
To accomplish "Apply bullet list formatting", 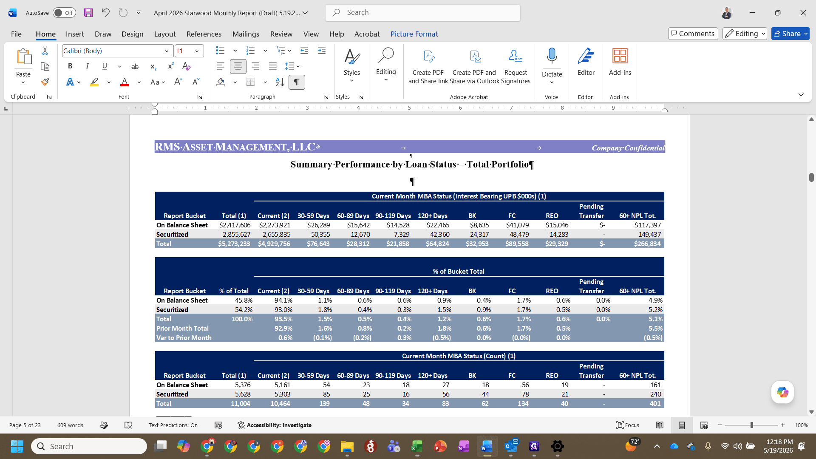I will [220, 51].
